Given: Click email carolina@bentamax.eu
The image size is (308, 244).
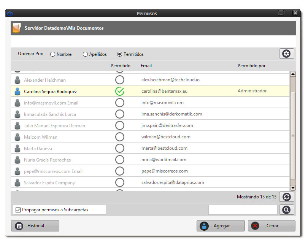Looking at the screenshot, I should coord(164,91).
